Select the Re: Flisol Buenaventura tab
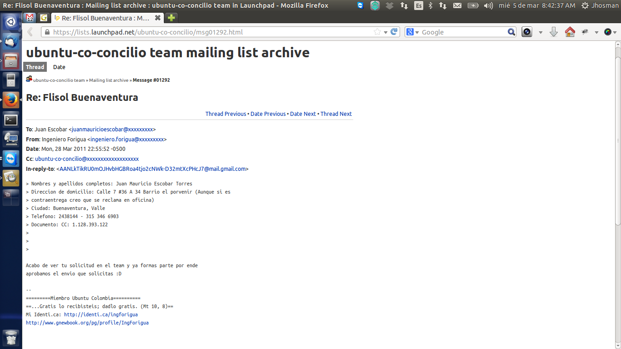621x349 pixels. click(x=107, y=18)
